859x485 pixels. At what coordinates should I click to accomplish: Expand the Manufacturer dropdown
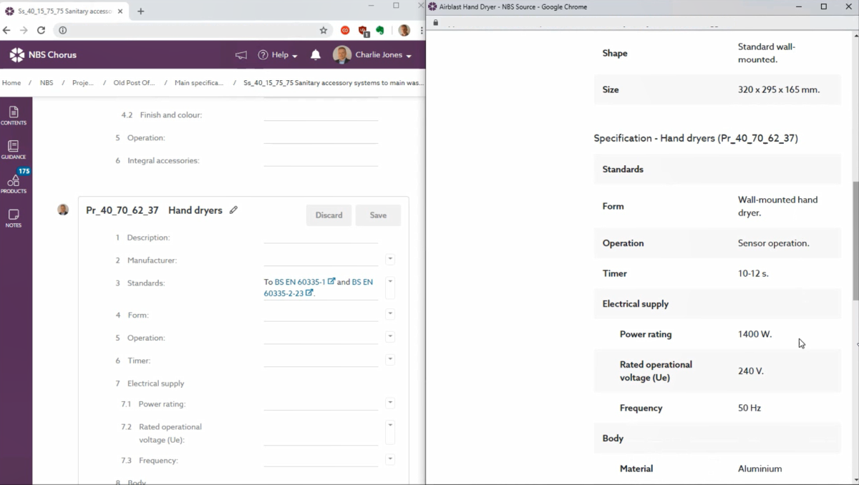coord(390,259)
